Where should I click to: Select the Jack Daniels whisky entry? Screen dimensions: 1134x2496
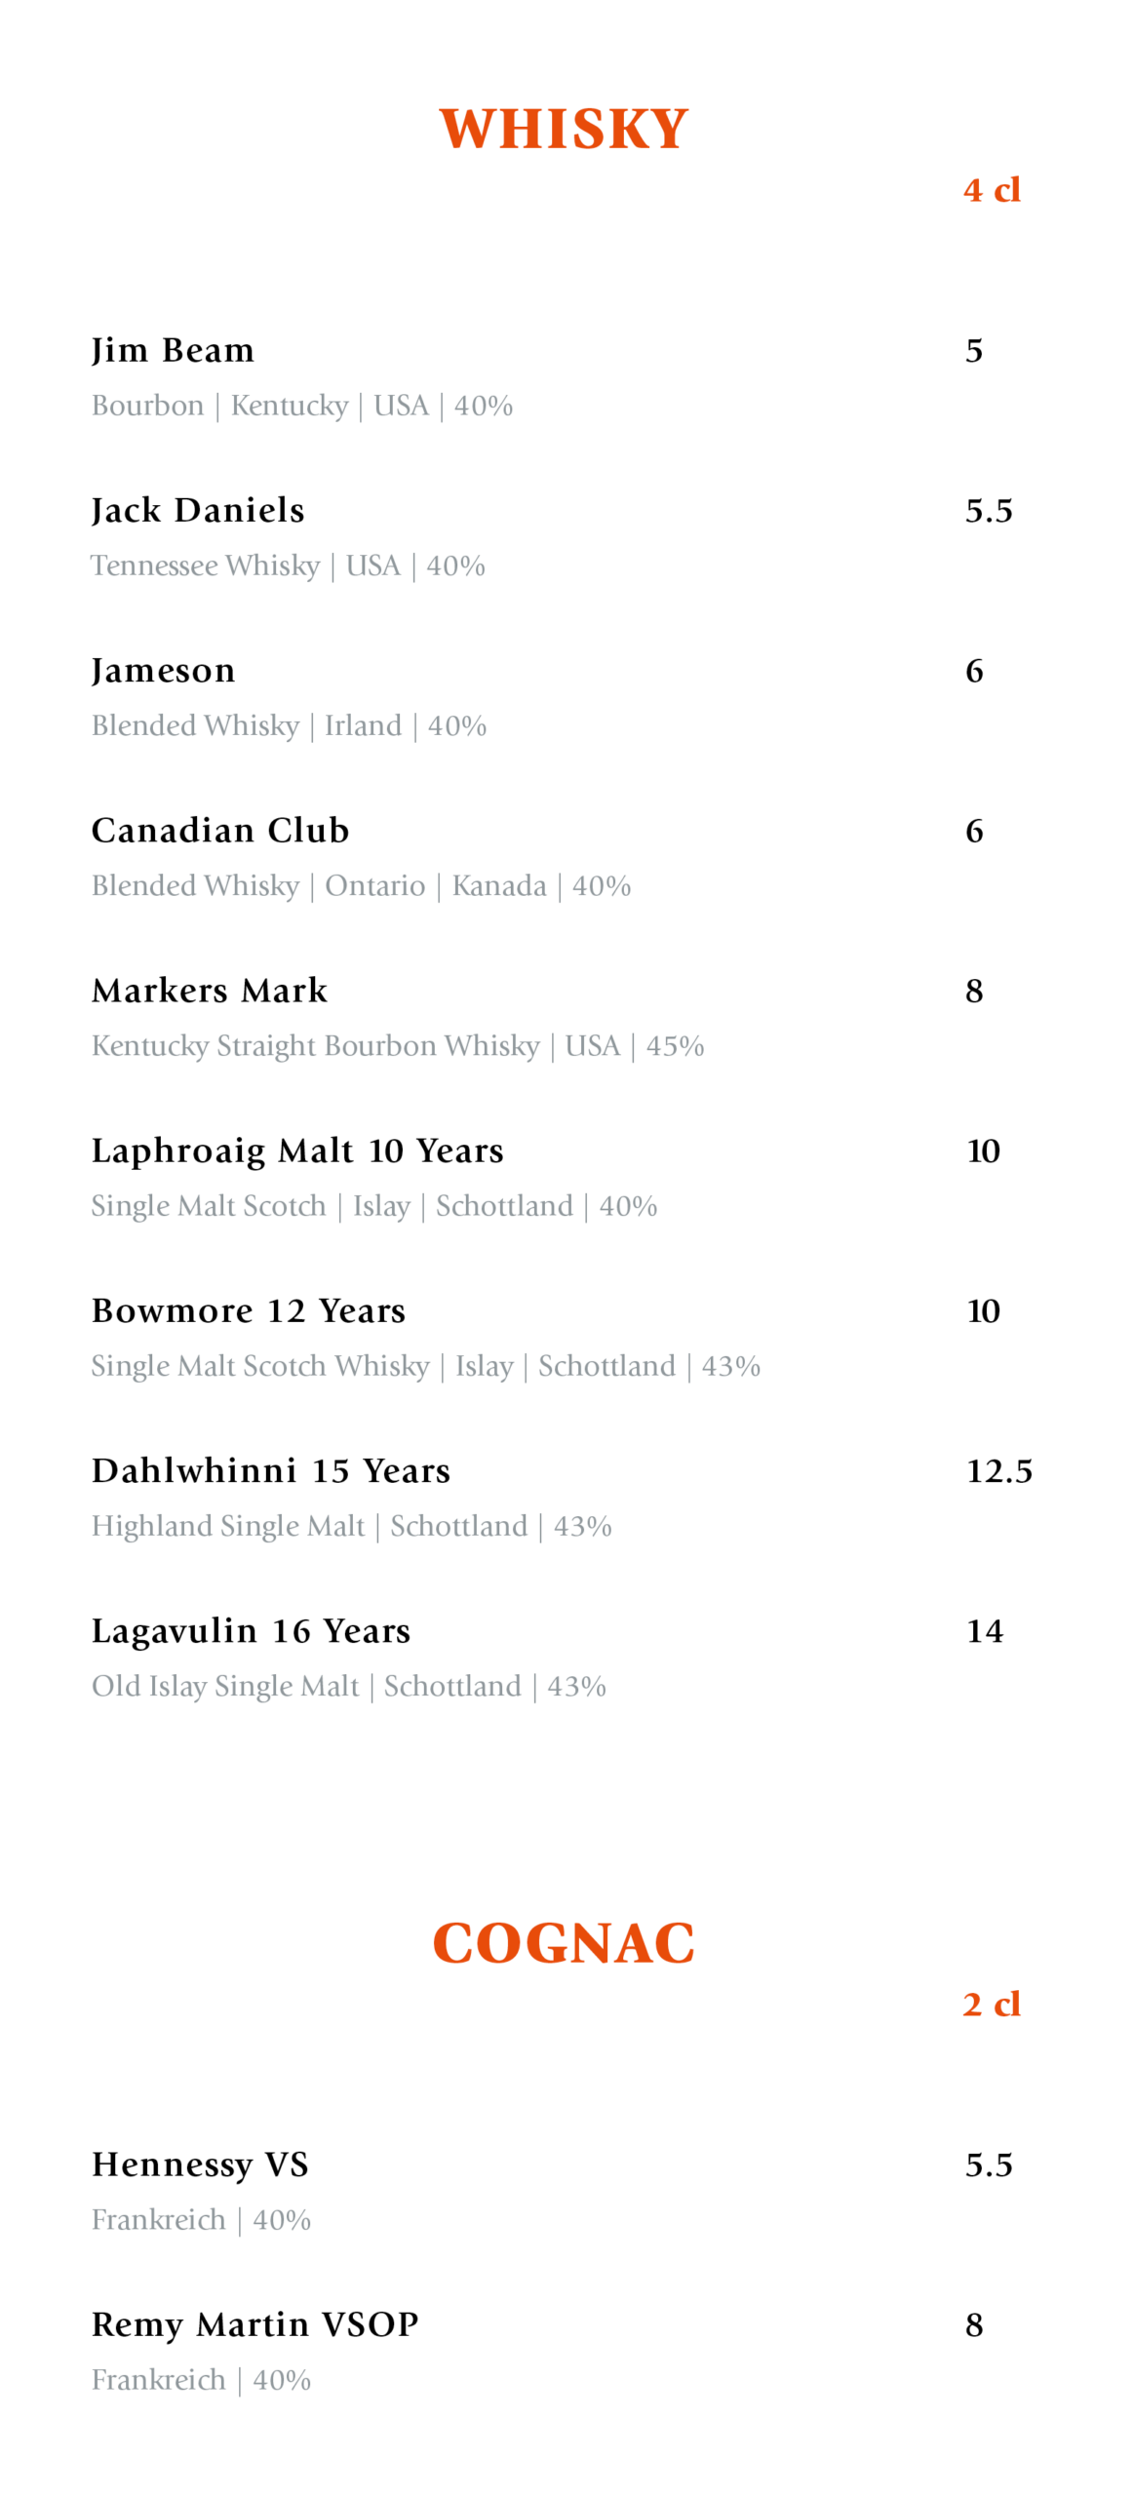click(198, 510)
